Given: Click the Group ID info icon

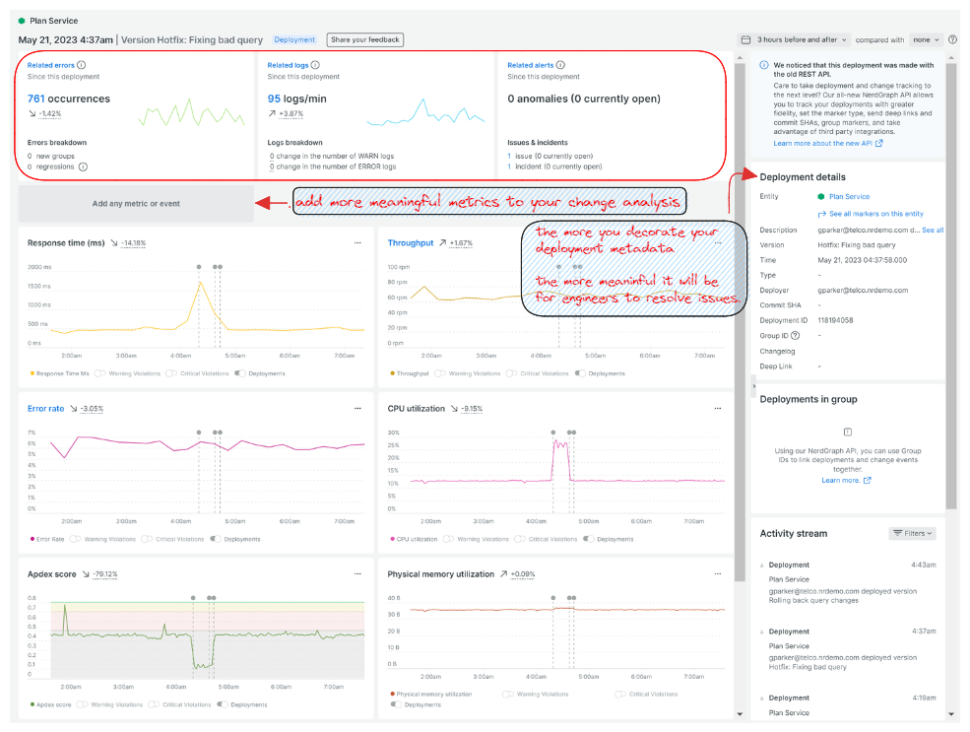Looking at the screenshot, I should (794, 335).
